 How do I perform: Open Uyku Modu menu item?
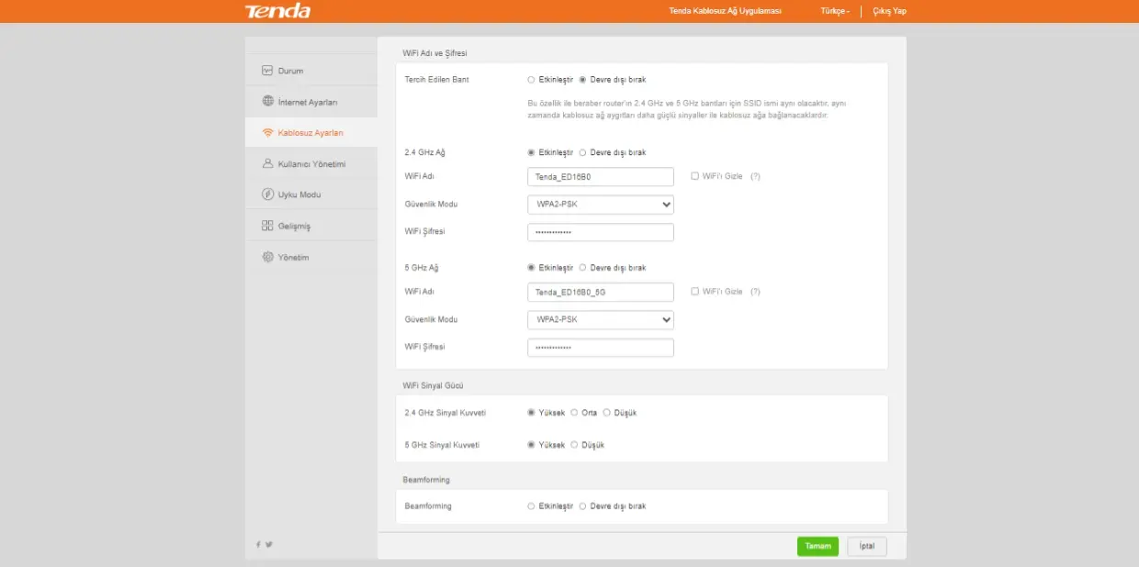coord(311,195)
